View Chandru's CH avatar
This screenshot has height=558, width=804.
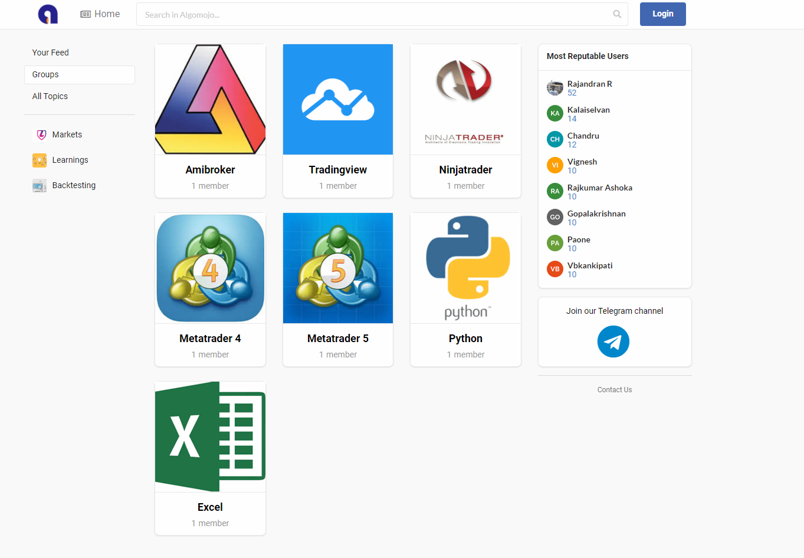pos(555,139)
